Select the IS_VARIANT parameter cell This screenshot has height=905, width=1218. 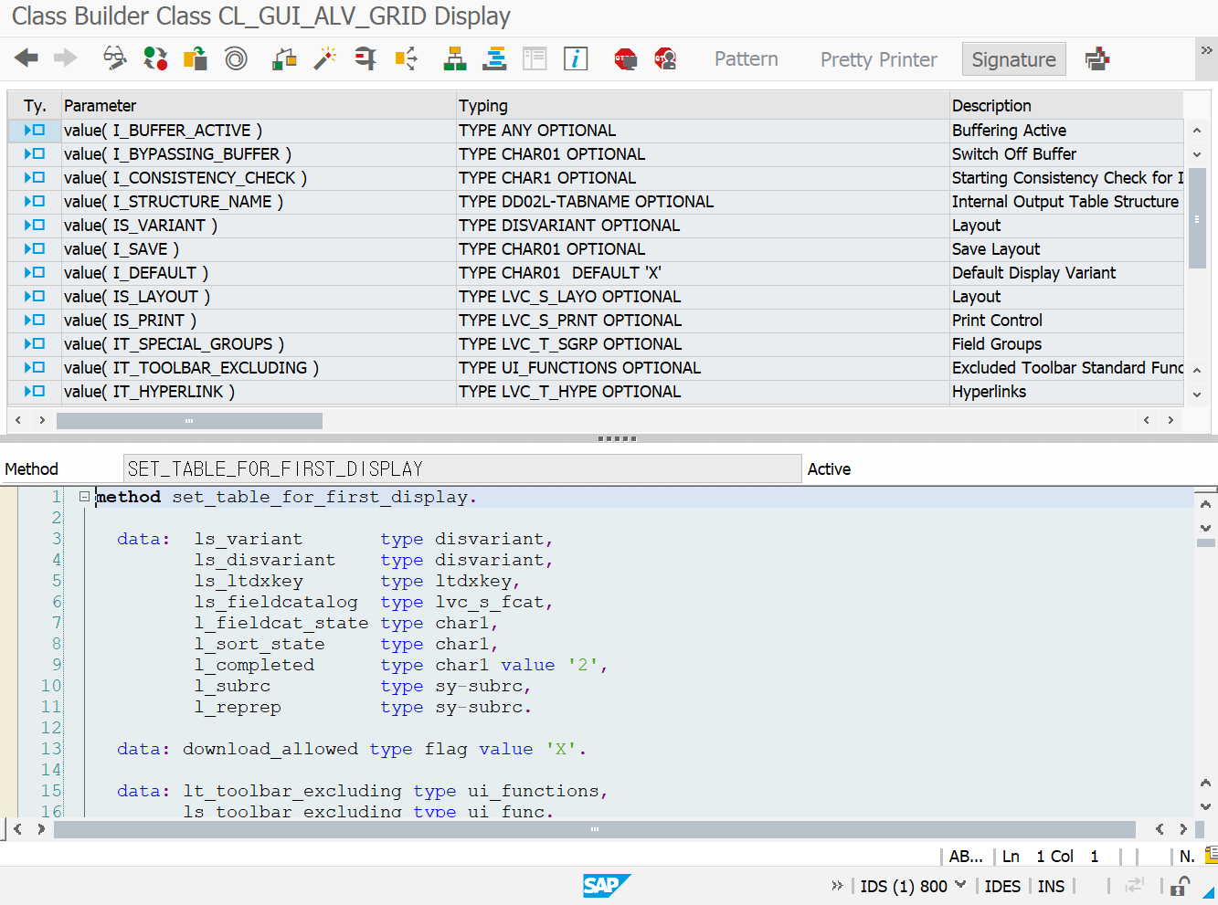259,226
